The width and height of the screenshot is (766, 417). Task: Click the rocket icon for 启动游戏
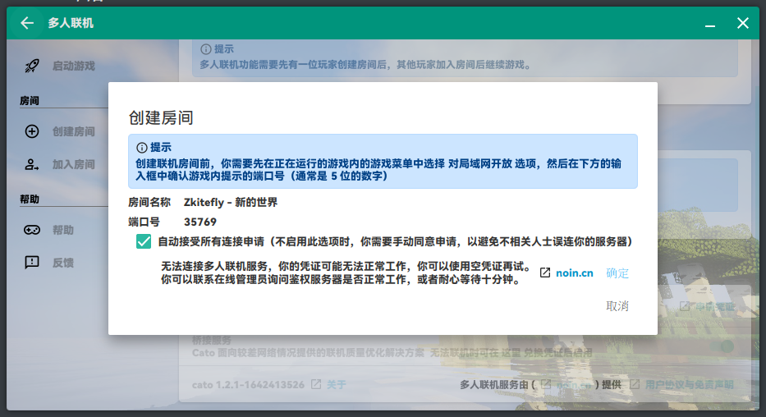[x=32, y=66]
